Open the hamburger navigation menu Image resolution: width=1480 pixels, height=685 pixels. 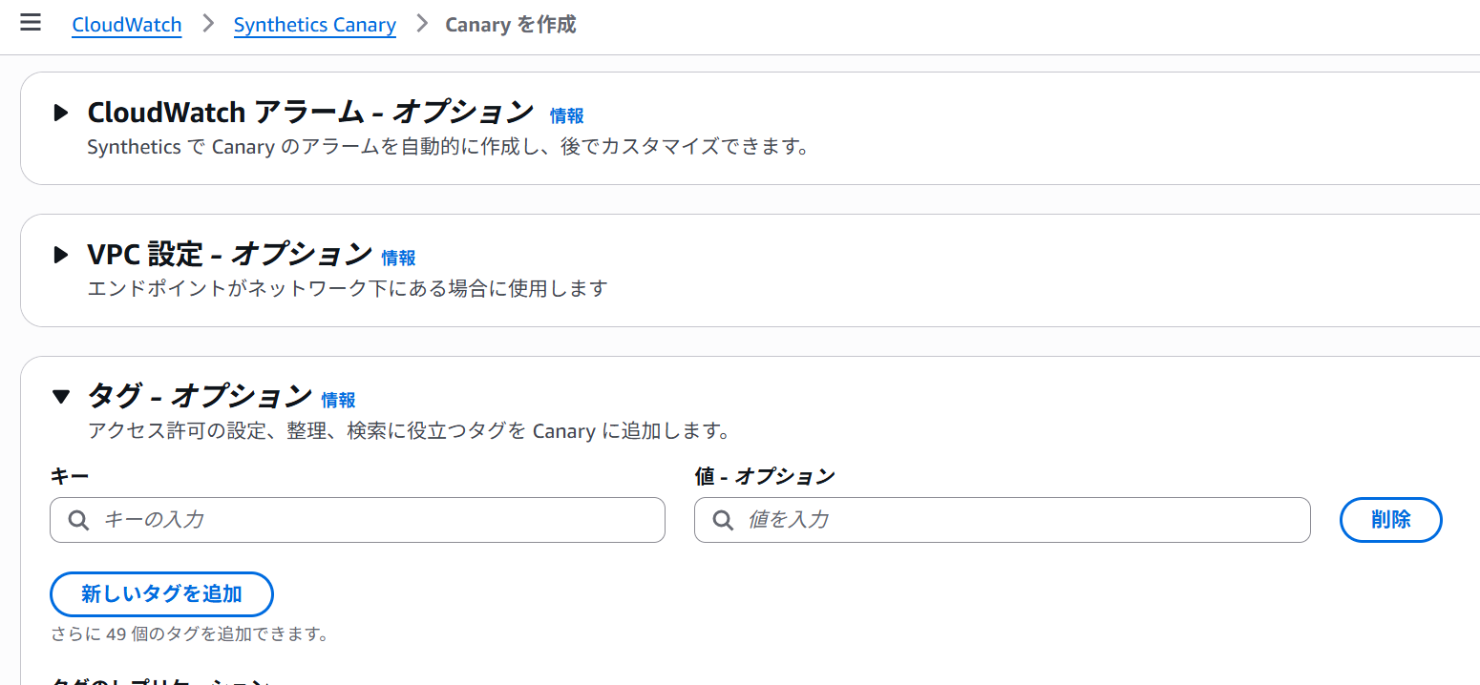tap(31, 23)
